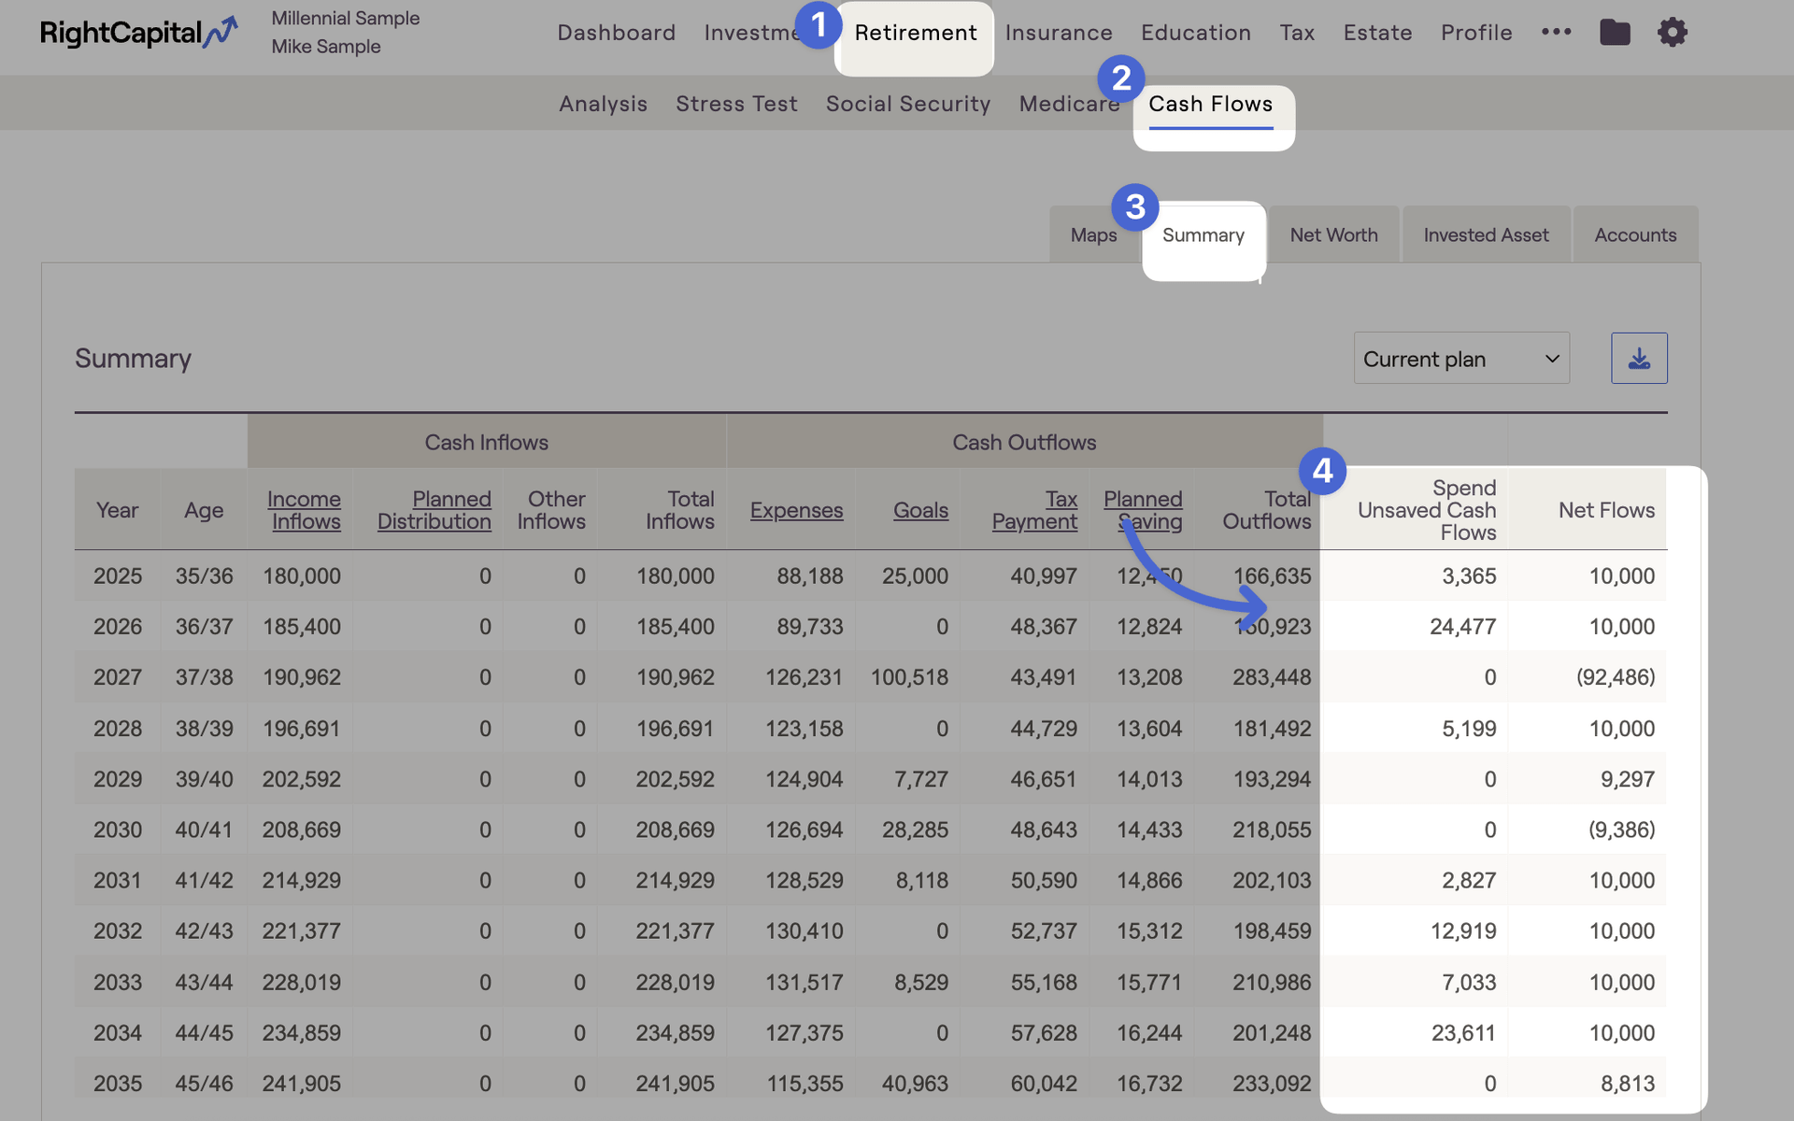Open the three-dot more menu

point(1556,33)
